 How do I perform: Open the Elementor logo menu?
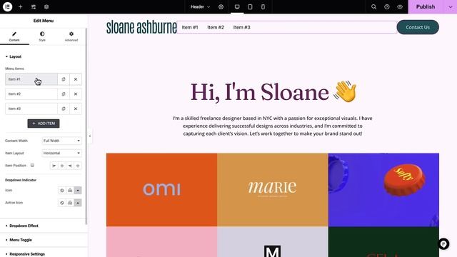click(7, 6)
